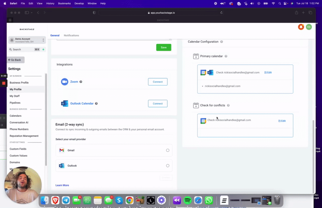The height and width of the screenshot is (208, 322).
Task: Launch Google Chrome from the dock
Action: click(130, 200)
